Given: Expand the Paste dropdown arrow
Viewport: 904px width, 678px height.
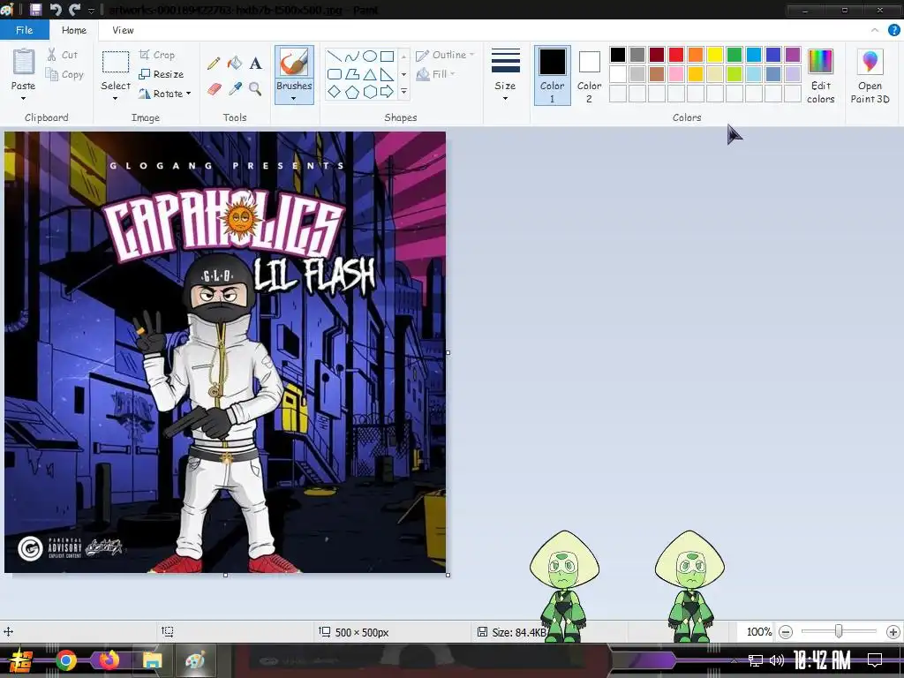Looking at the screenshot, I should (24, 99).
